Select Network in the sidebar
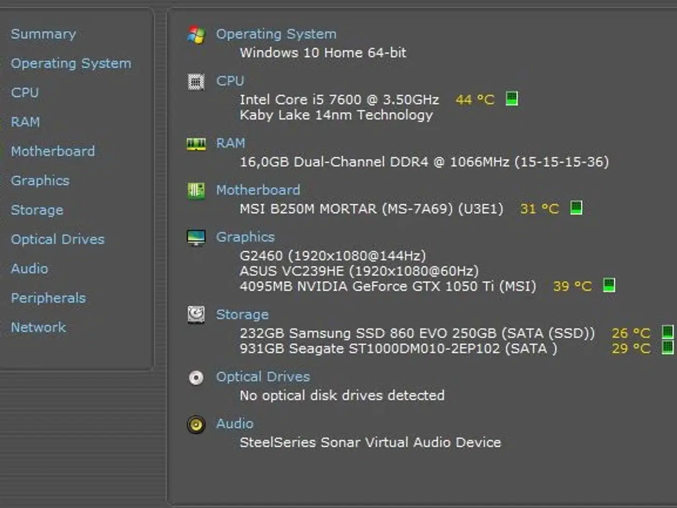 click(x=39, y=328)
